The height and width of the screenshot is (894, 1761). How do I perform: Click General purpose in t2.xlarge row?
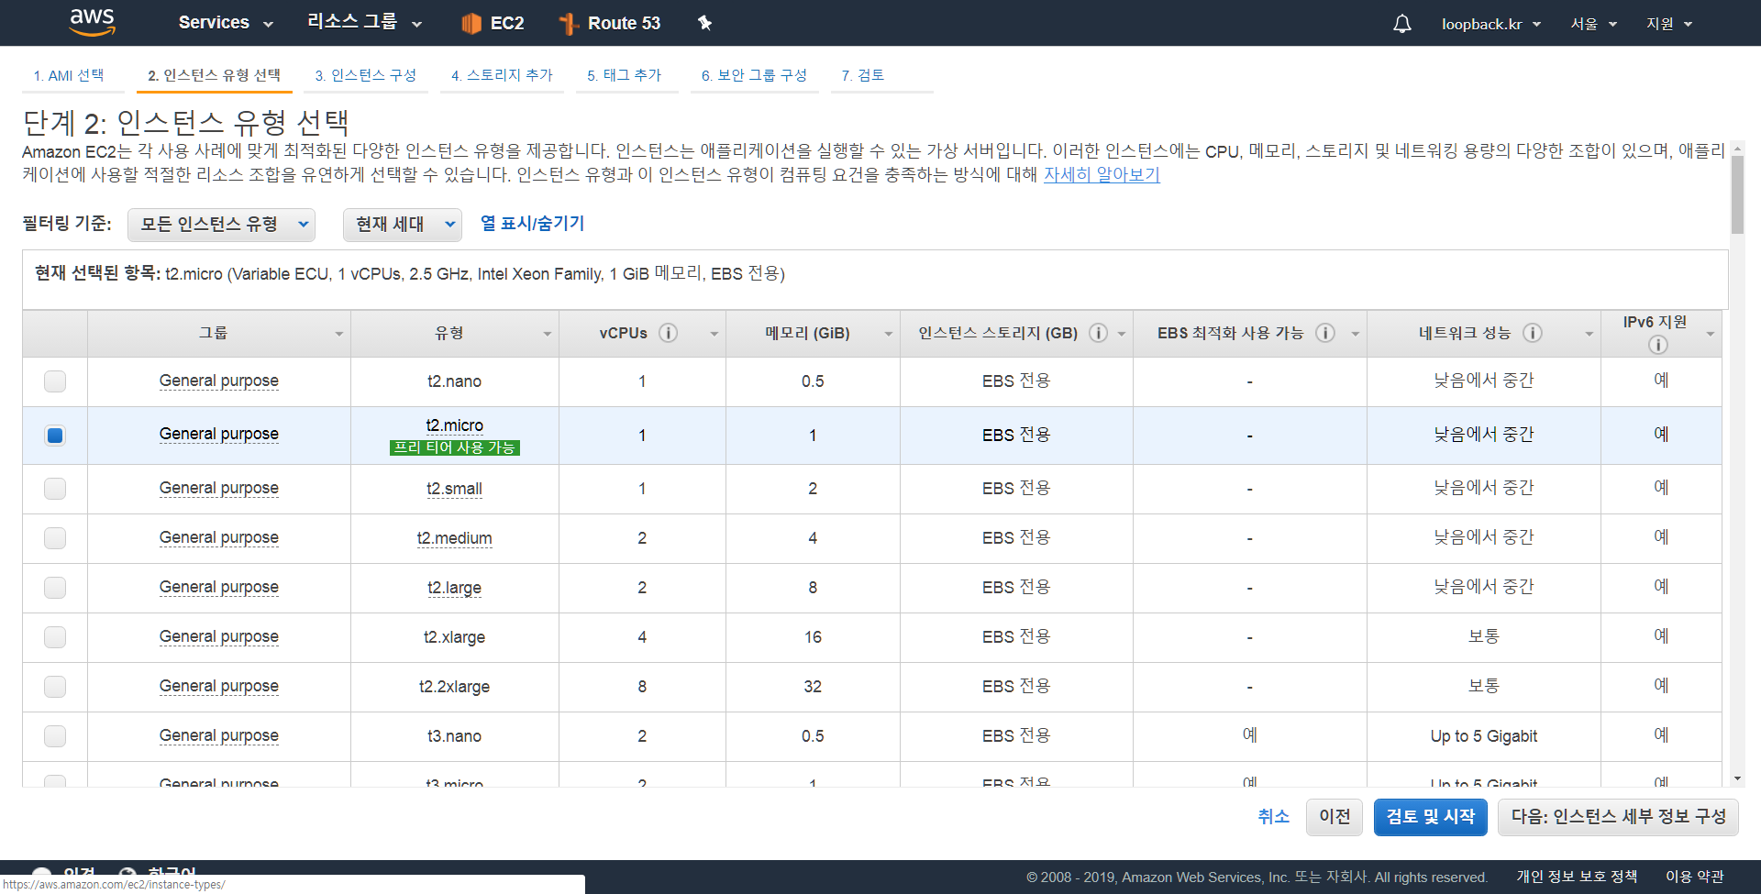(218, 636)
